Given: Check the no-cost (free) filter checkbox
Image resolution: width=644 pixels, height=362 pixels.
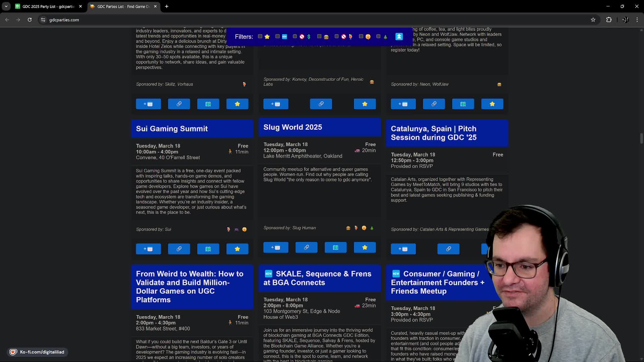Looking at the screenshot, I should coord(295,36).
